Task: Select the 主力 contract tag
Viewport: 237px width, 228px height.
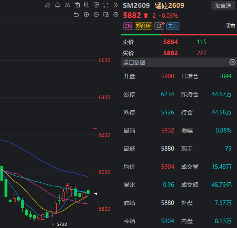Action: (x=173, y=26)
